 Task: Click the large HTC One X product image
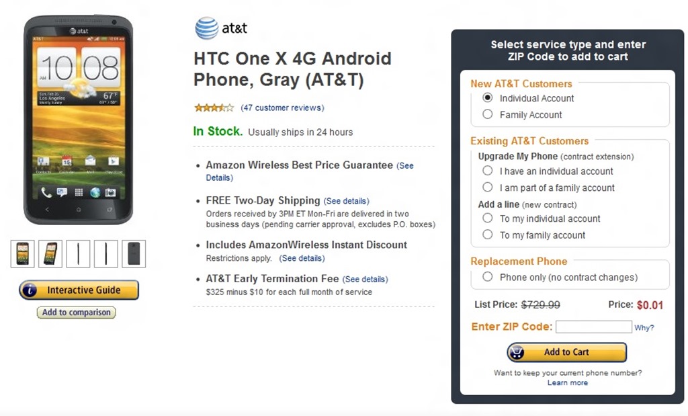78,120
